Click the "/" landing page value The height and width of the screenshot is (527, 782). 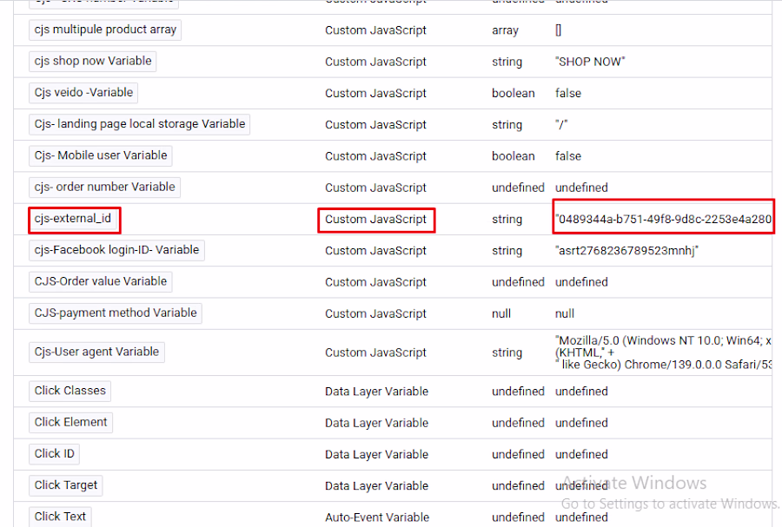coord(561,124)
